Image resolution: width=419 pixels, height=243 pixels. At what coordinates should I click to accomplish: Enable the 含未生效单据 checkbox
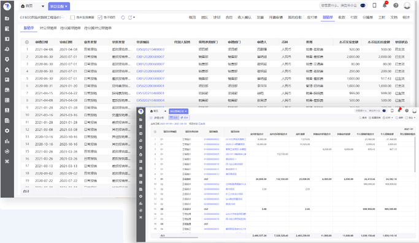point(72,17)
